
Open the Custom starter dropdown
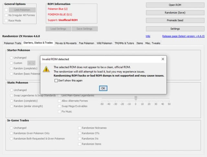(31, 63)
